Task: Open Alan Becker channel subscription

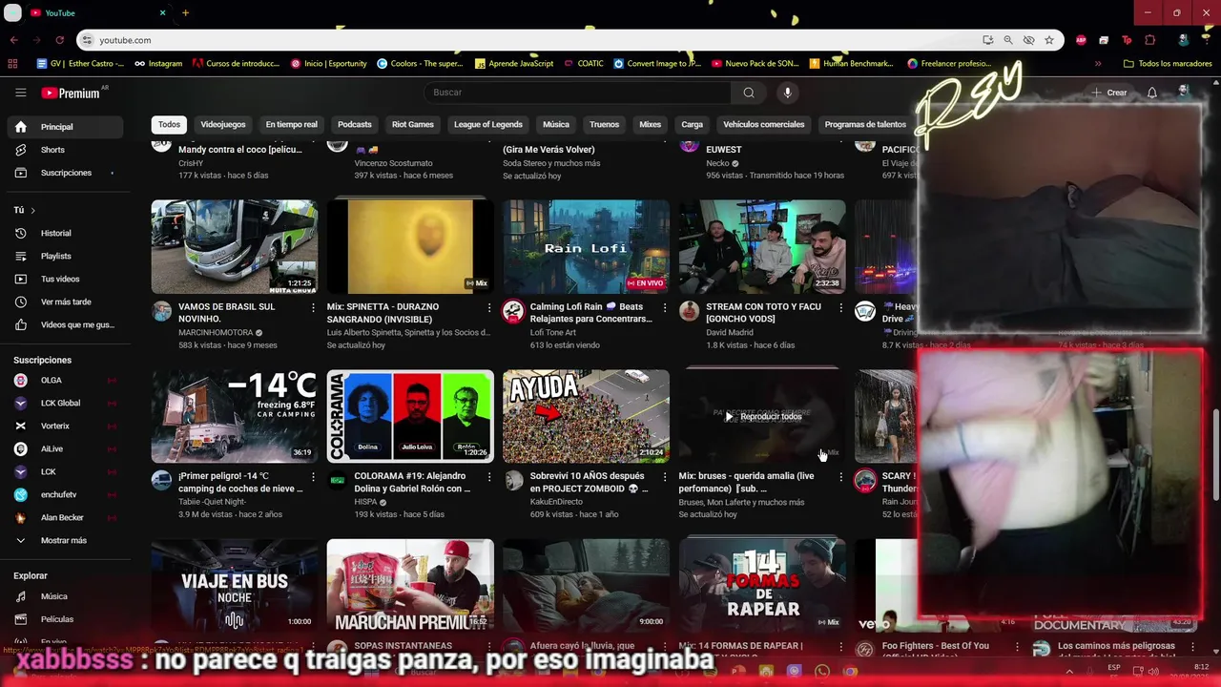Action: click(65, 517)
